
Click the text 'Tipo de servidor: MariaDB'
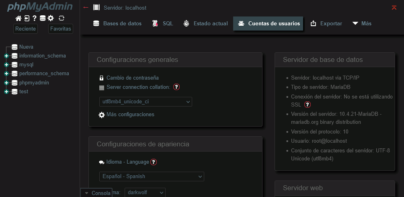click(x=321, y=87)
